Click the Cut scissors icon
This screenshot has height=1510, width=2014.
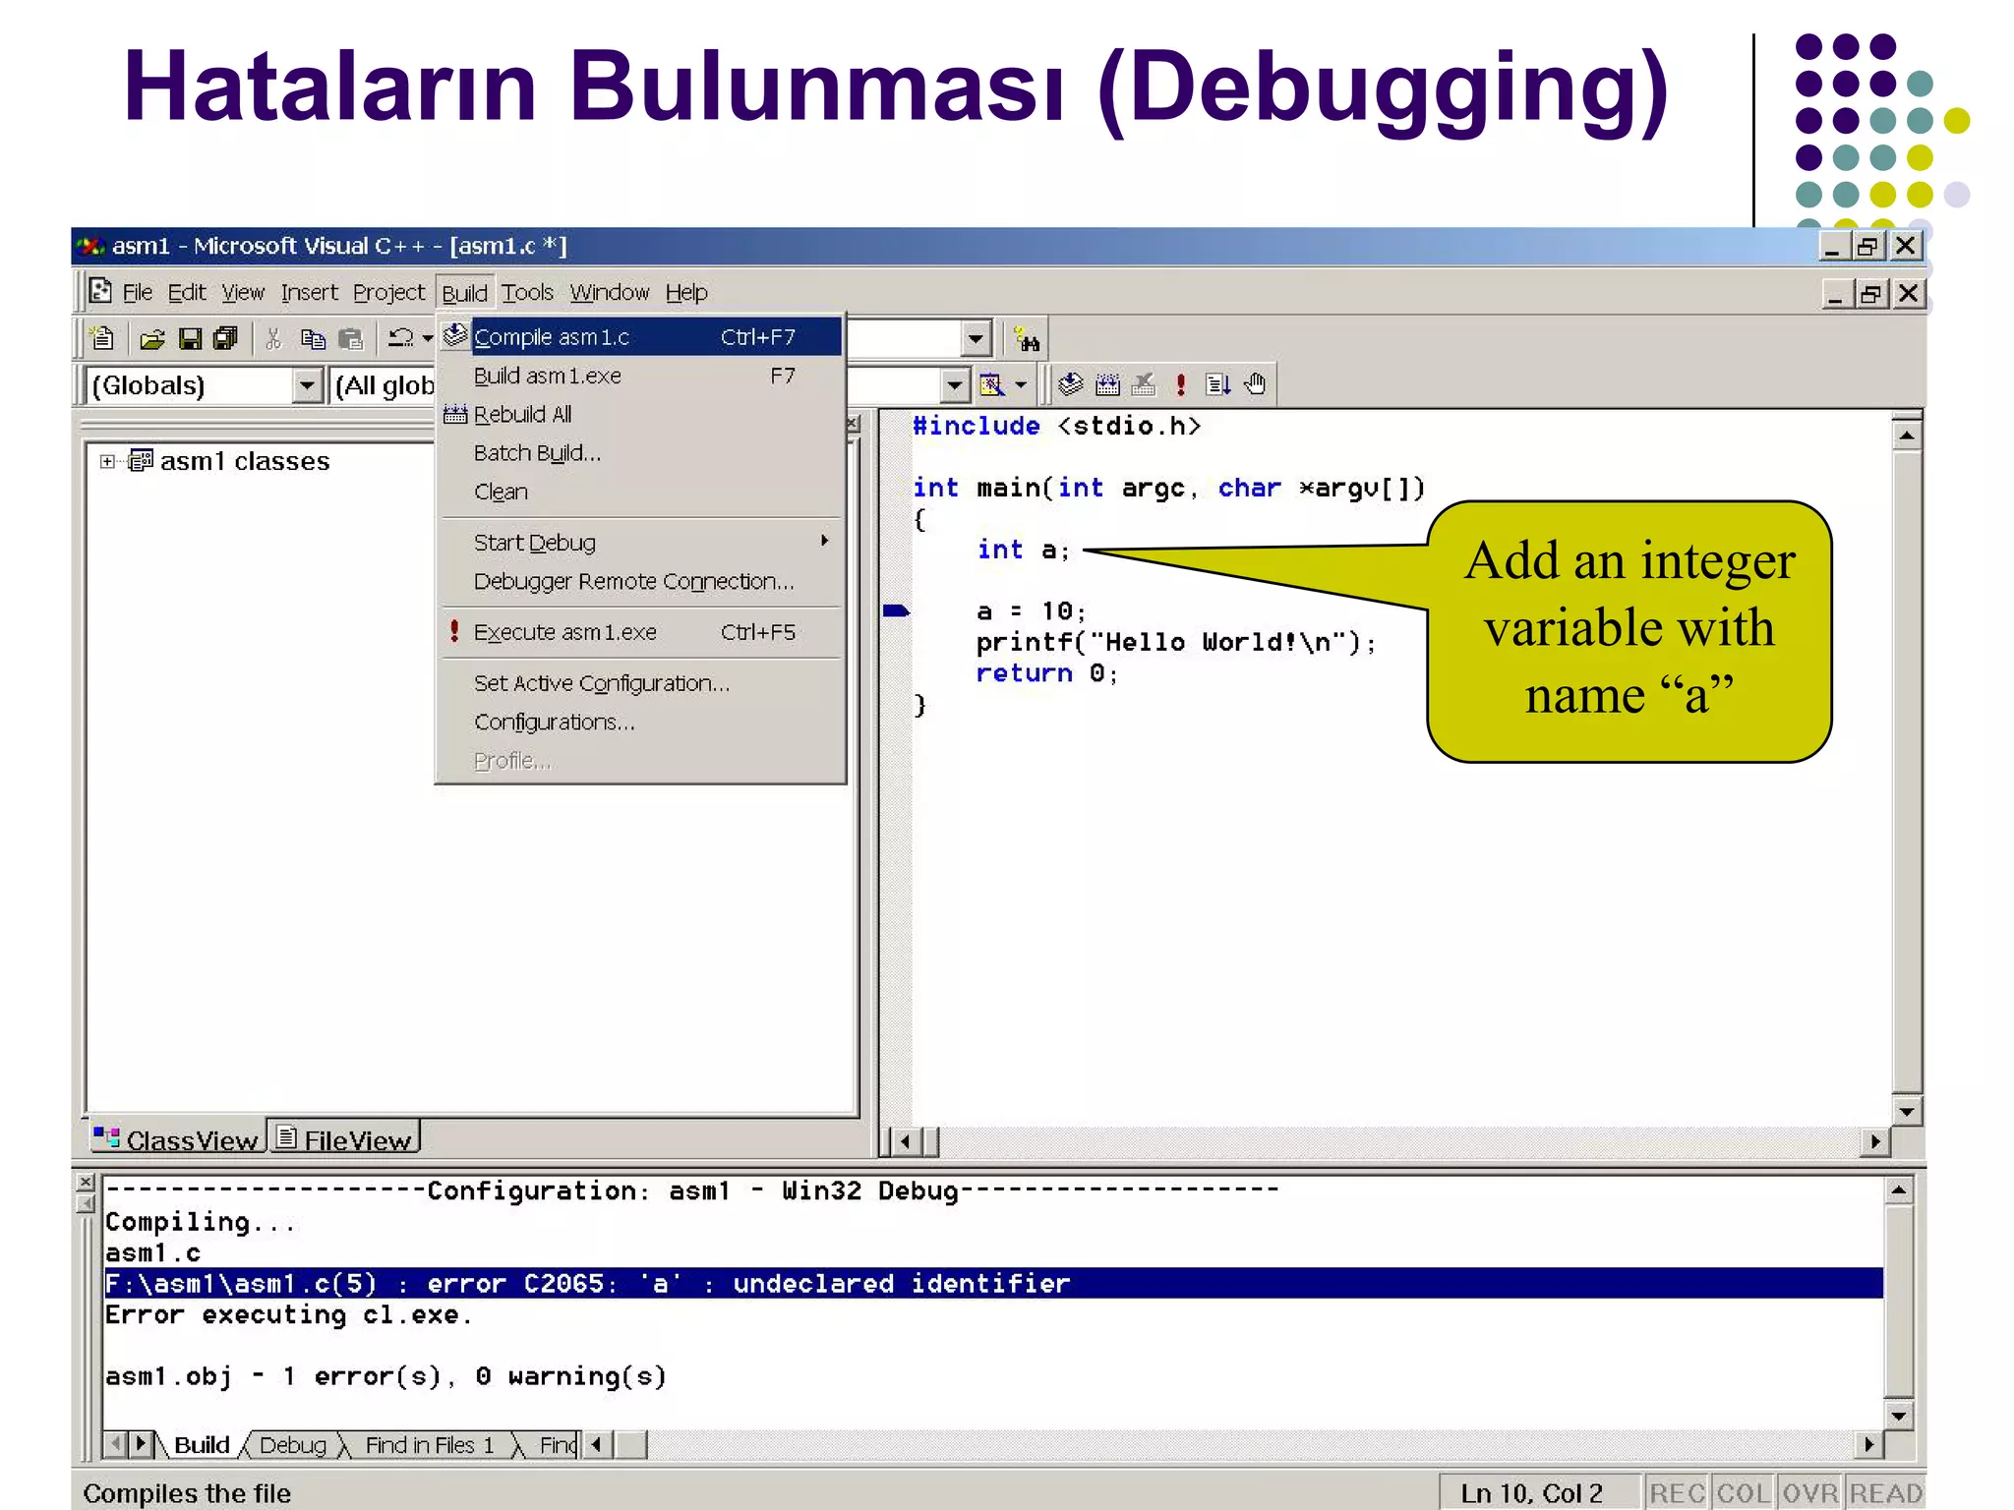273,340
